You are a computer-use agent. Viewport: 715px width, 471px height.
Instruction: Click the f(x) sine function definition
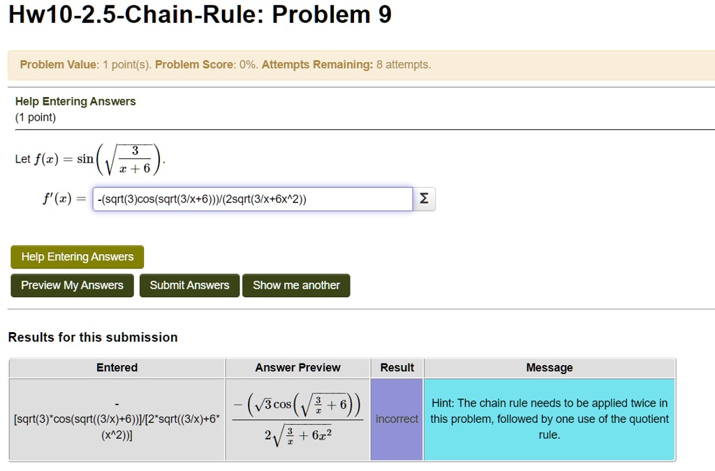90,159
